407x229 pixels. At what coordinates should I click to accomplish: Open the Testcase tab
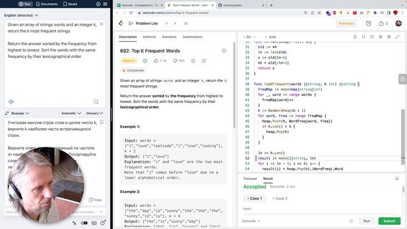250,179
